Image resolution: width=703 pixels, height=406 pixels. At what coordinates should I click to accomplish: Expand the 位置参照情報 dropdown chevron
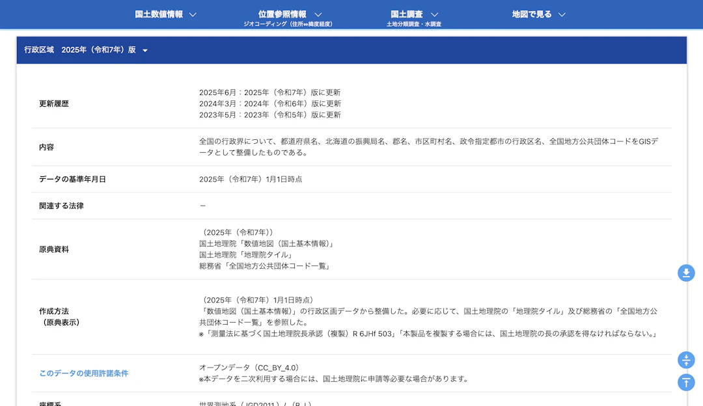coord(317,13)
